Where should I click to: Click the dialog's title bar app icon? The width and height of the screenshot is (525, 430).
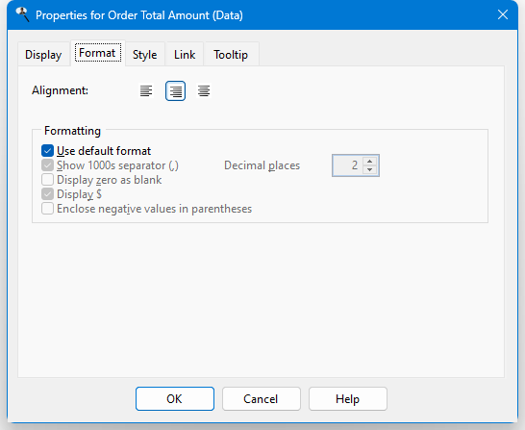pos(22,14)
